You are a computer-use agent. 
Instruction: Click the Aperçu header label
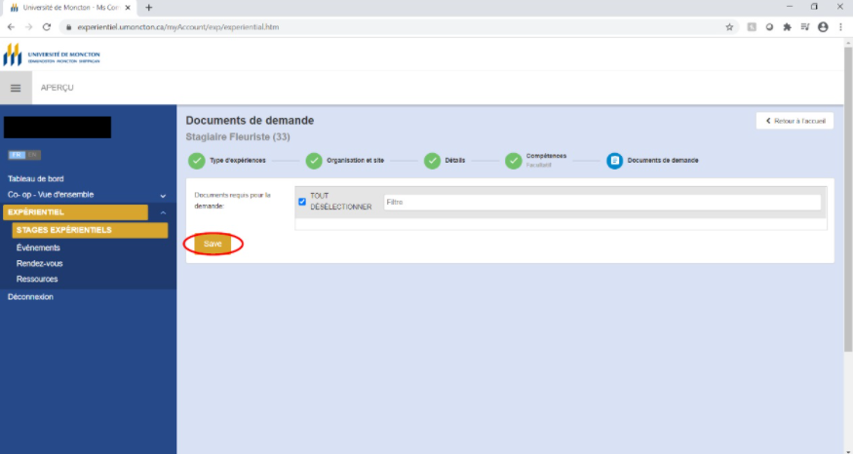point(58,88)
